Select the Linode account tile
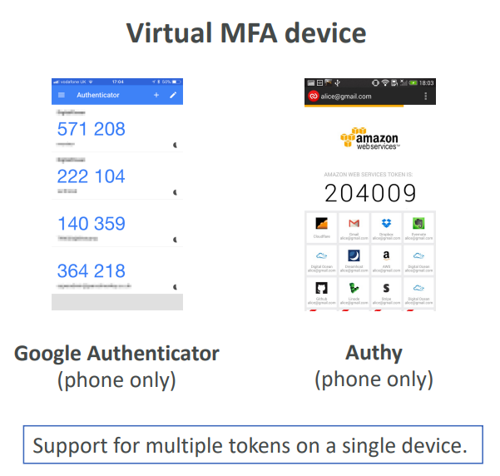 (354, 291)
